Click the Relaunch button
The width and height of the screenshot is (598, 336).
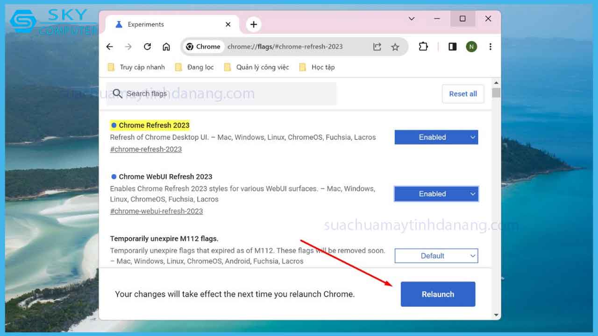coord(438,294)
